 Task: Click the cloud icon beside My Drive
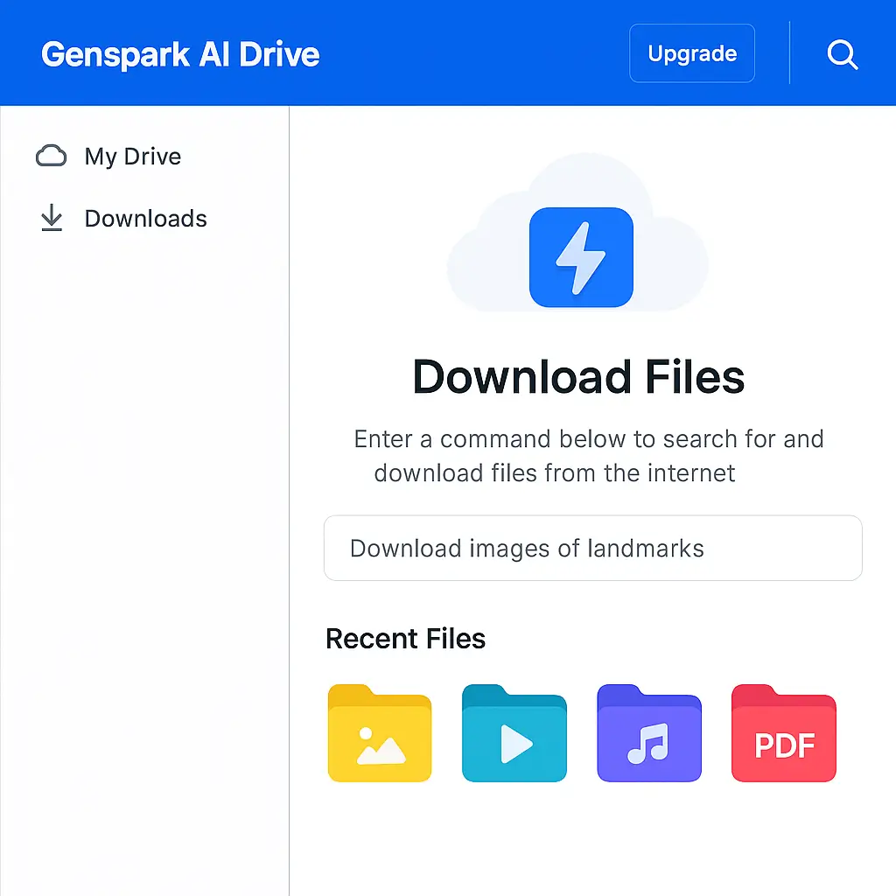tap(51, 157)
